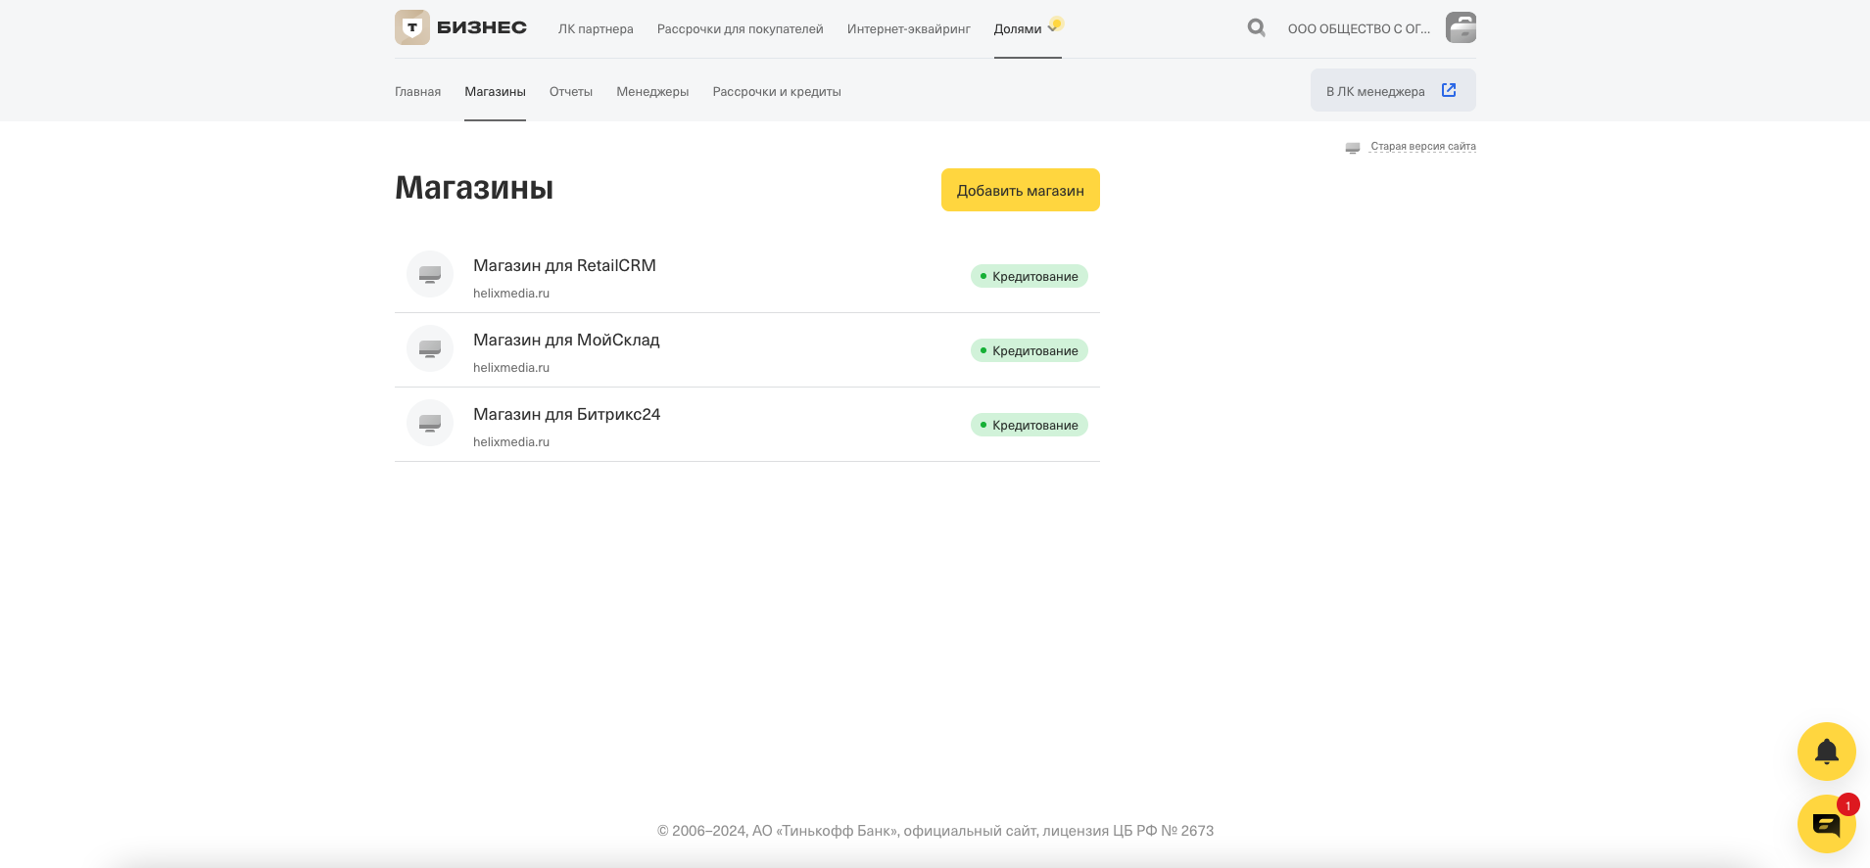Open the search magnifier icon
This screenshot has width=1870, height=868.
[x=1256, y=27]
